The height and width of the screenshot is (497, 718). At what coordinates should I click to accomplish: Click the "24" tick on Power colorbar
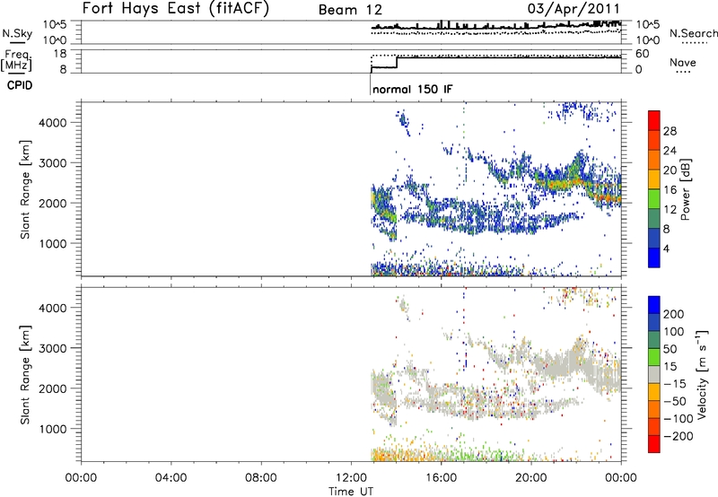[670, 151]
